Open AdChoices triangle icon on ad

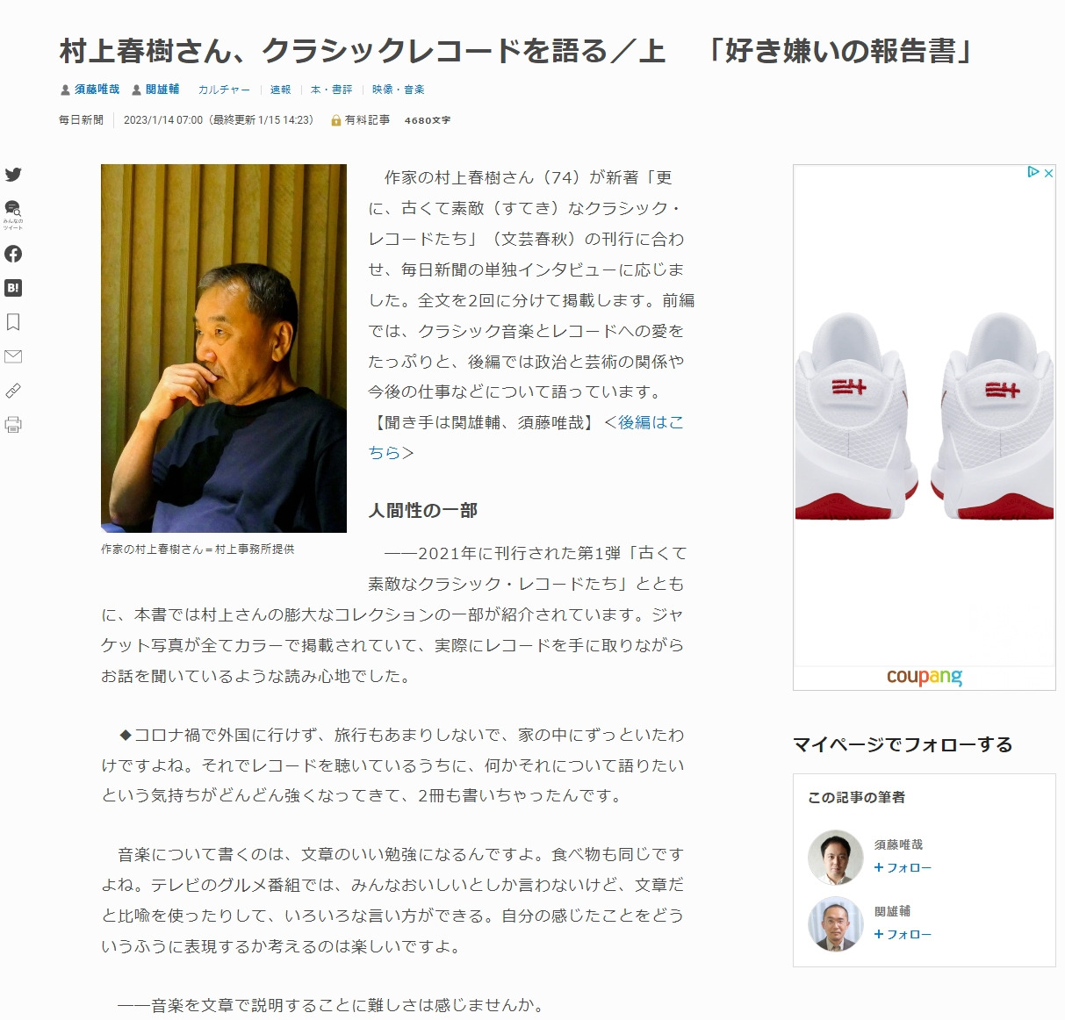pos(1034,173)
